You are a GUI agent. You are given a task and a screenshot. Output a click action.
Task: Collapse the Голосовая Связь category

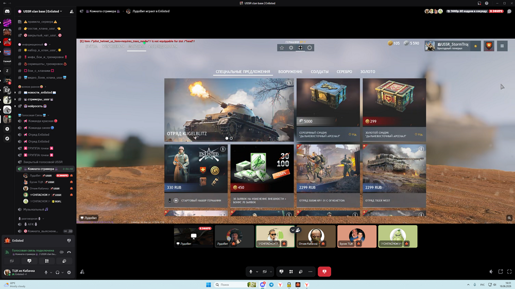tap(33, 115)
